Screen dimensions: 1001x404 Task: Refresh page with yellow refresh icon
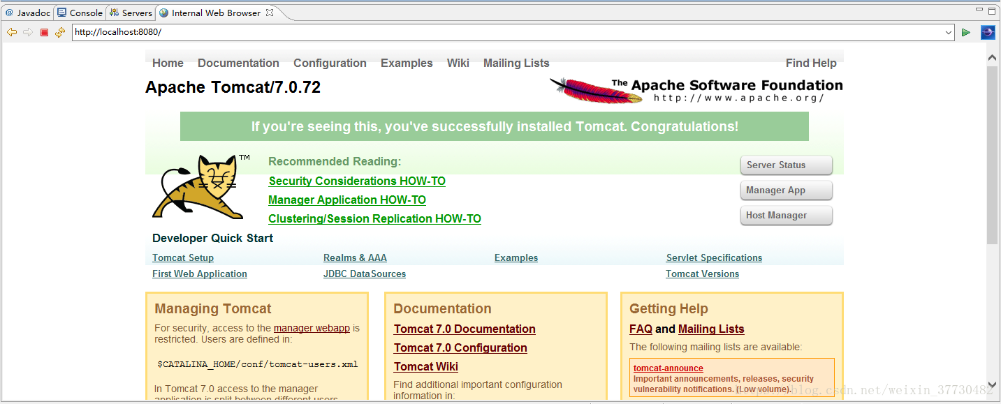tap(60, 32)
